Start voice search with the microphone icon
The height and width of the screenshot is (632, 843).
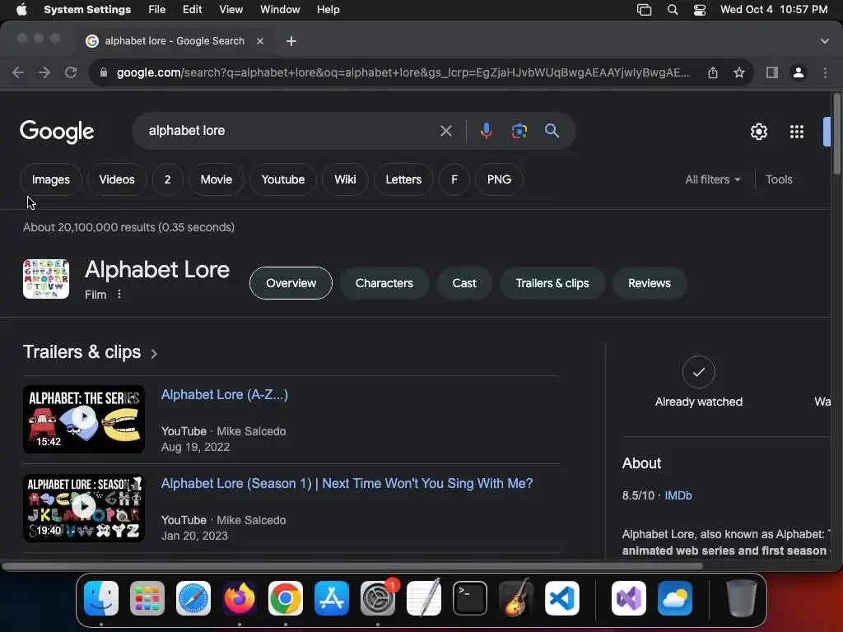[x=486, y=131]
